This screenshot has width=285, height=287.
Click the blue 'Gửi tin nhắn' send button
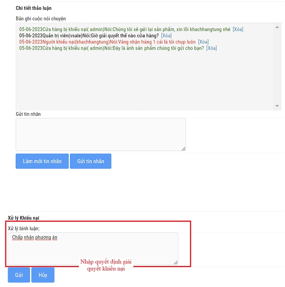pos(91,161)
